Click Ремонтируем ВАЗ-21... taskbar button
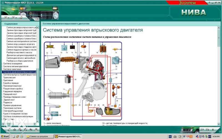 [69, 136]
